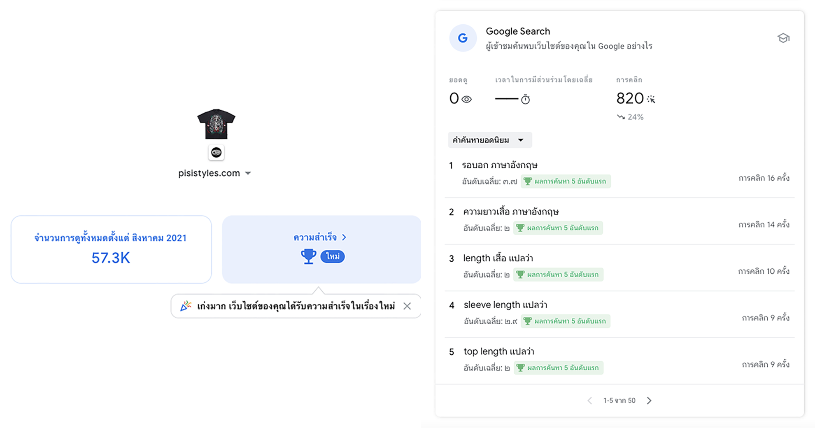Click the ใหม่ new badge

pyautogui.click(x=333, y=256)
